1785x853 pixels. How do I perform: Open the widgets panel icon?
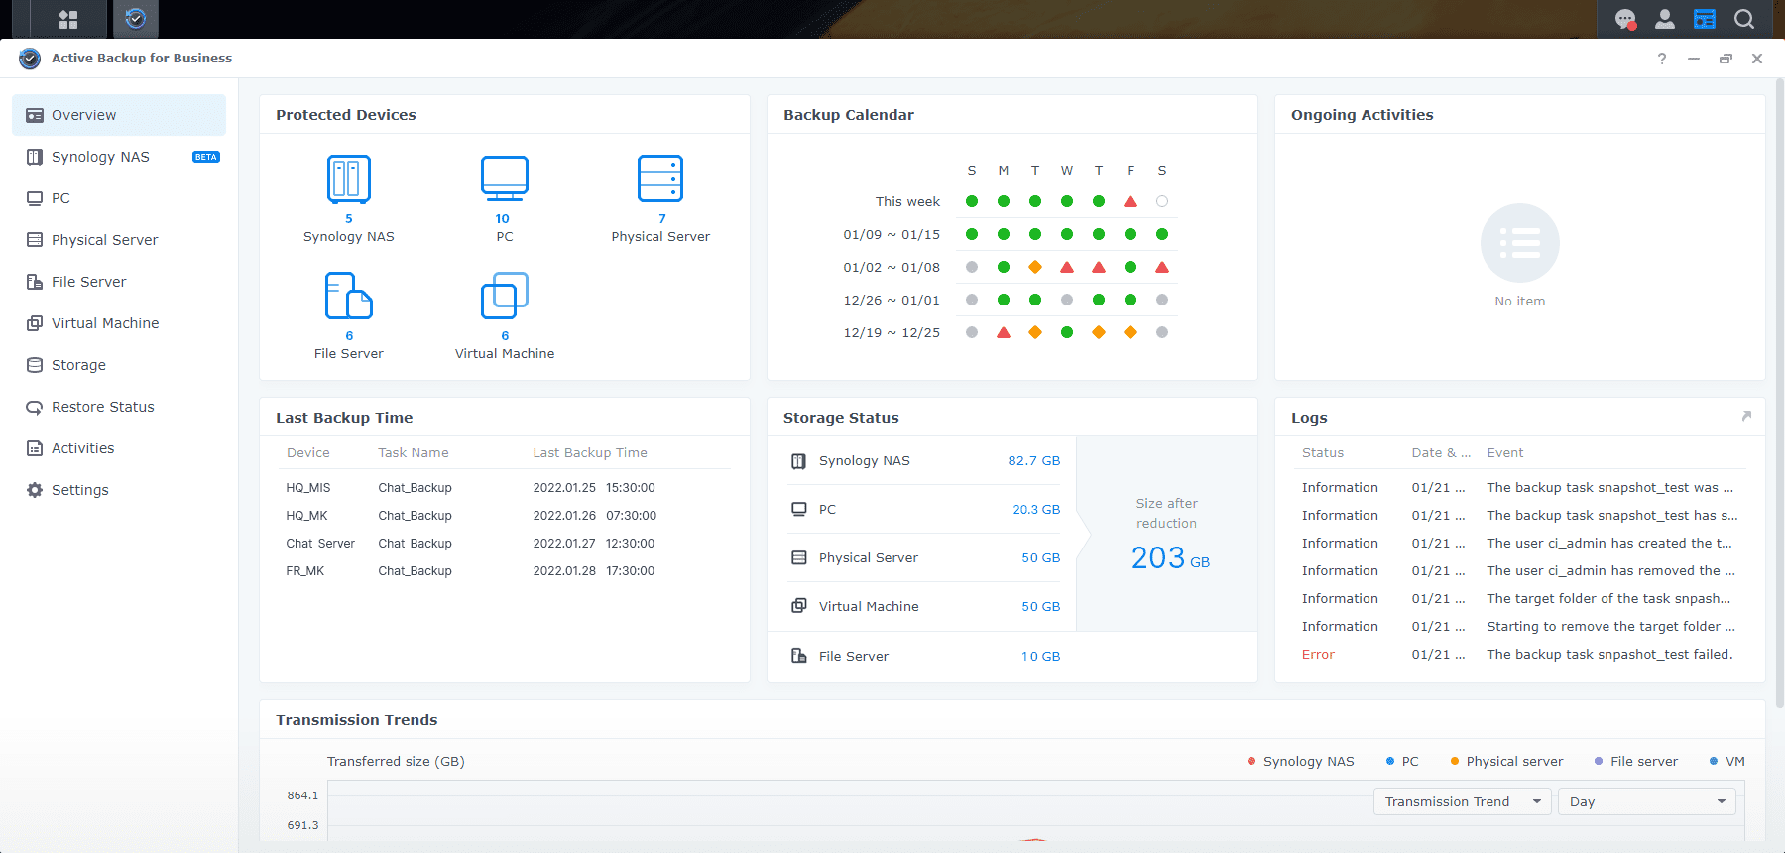(1705, 19)
